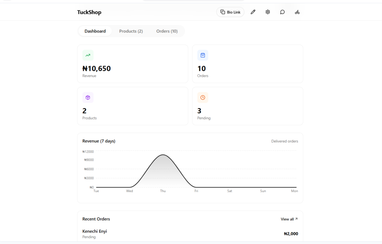The width and height of the screenshot is (382, 244).
Task: Switch to the Orders (10) tab
Action: pos(167,31)
